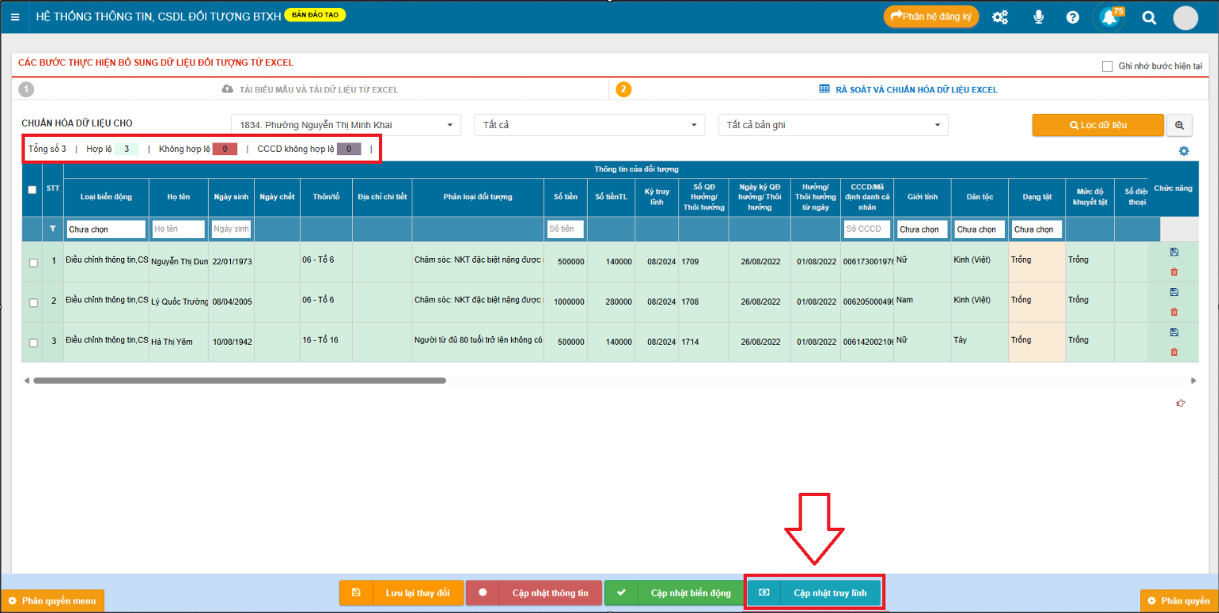Open the settings gears icon in header
The width and height of the screenshot is (1219, 613).
pyautogui.click(x=1000, y=18)
